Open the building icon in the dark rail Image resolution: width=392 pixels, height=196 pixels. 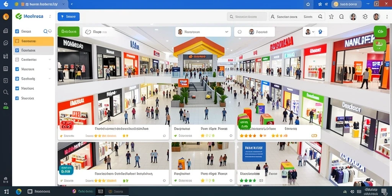point(6,31)
